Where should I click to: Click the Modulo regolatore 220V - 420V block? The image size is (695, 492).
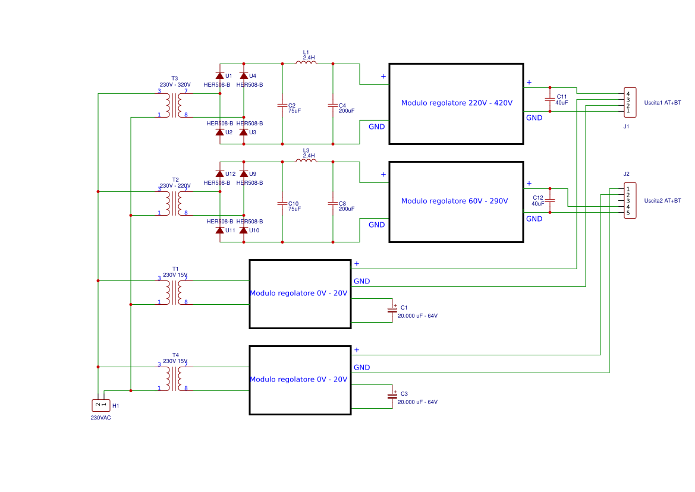[456, 103]
